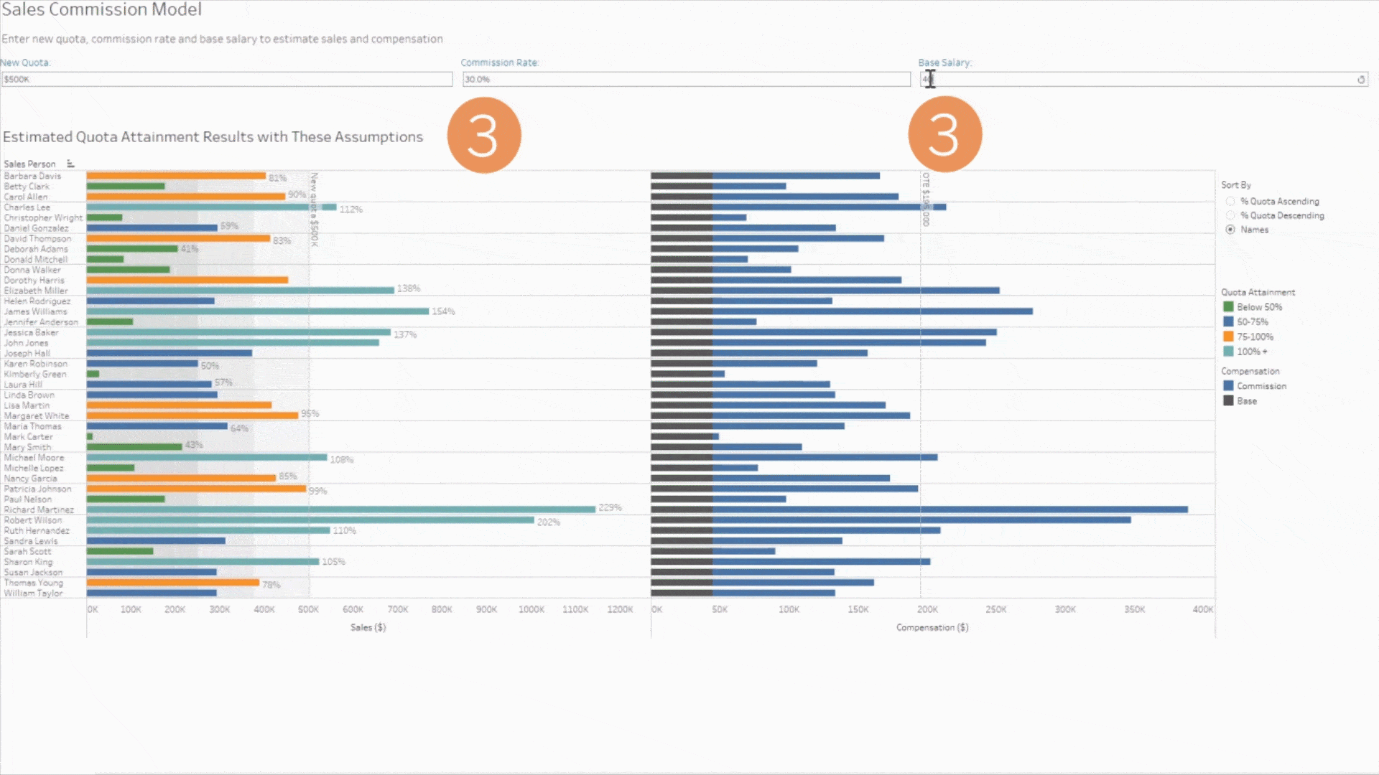Select Names radio button in Sort By

pyautogui.click(x=1230, y=230)
